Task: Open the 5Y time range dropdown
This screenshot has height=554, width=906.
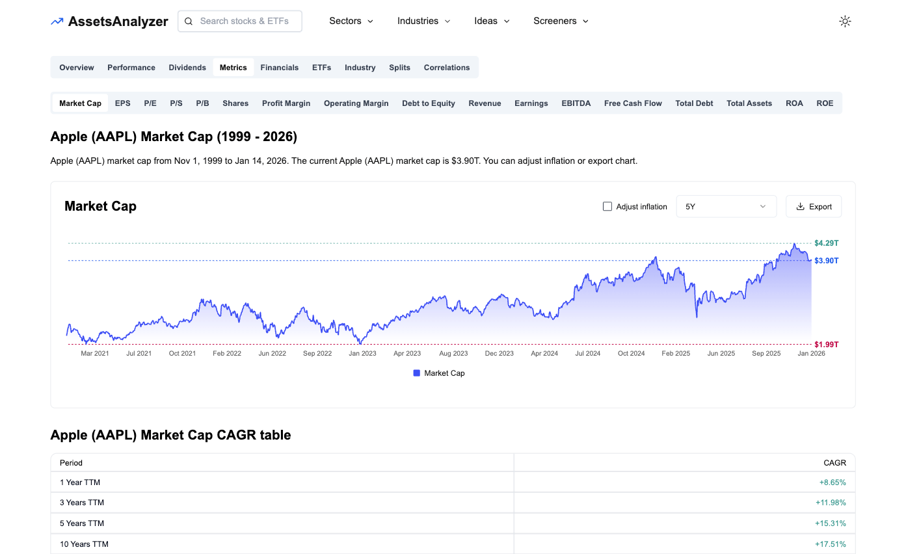Action: pyautogui.click(x=726, y=207)
